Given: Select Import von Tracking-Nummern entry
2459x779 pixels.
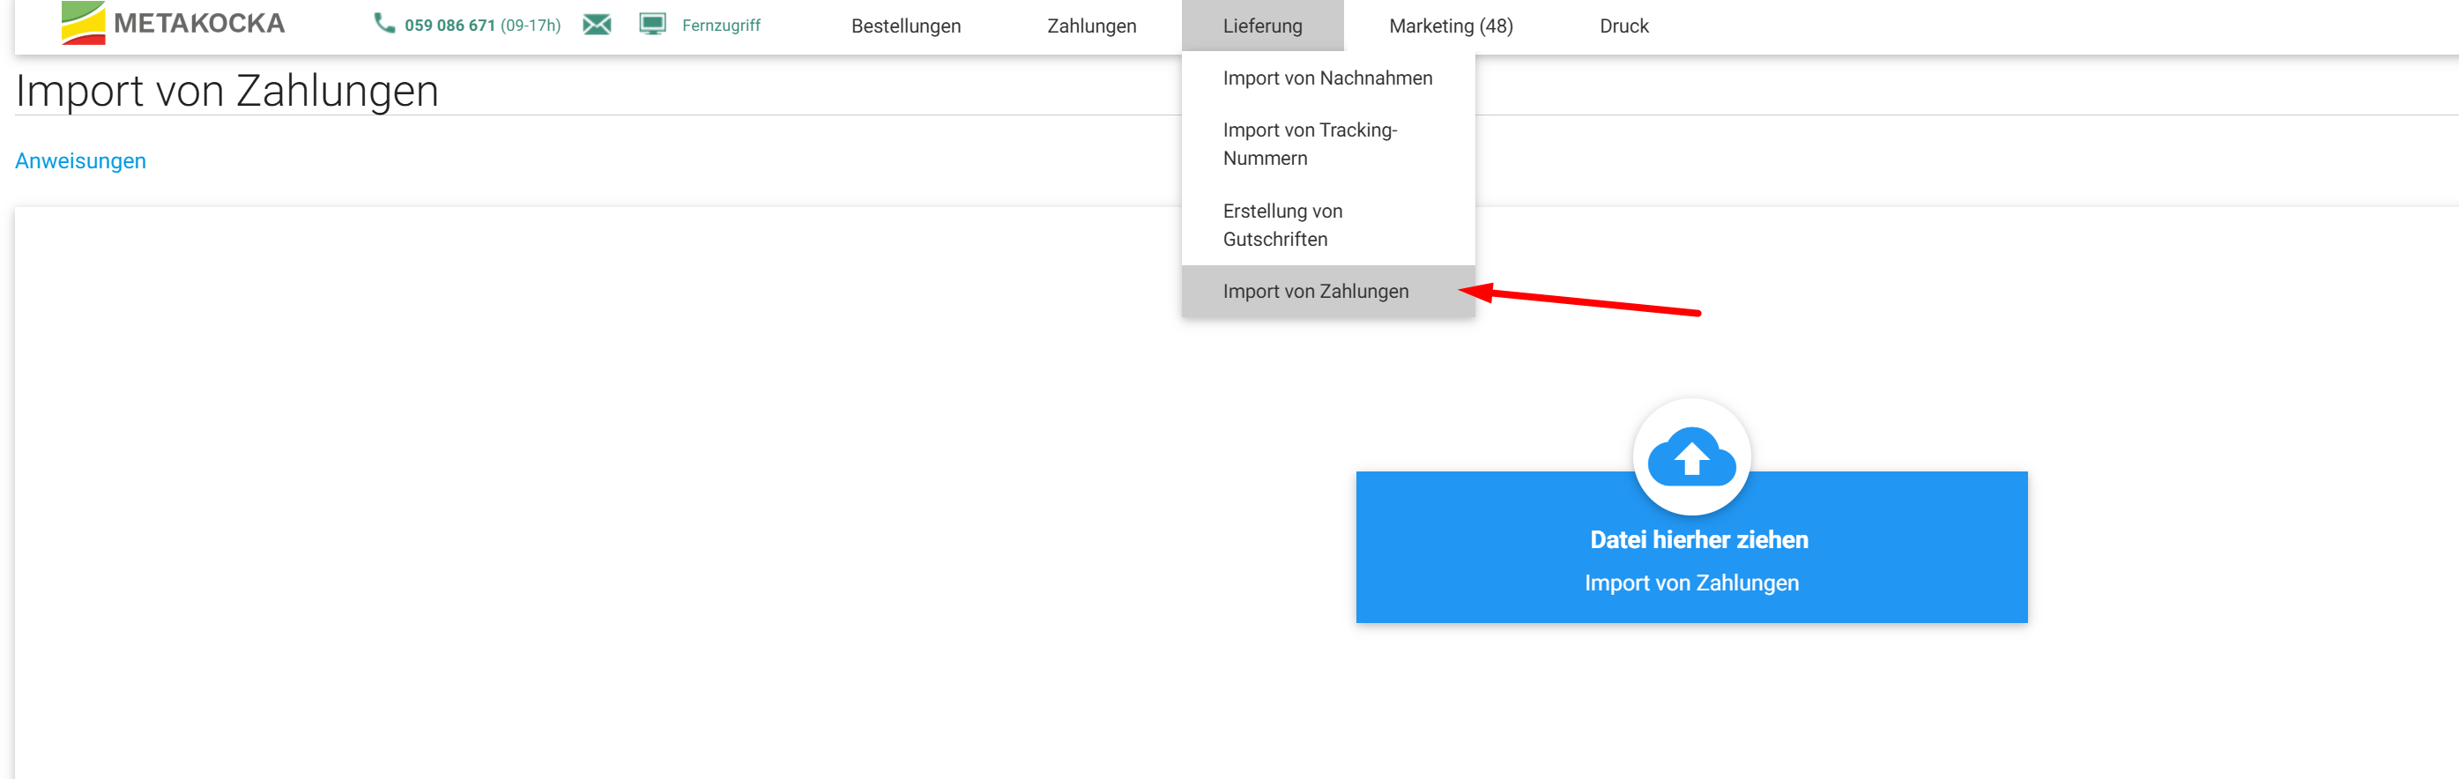Looking at the screenshot, I should (1328, 145).
